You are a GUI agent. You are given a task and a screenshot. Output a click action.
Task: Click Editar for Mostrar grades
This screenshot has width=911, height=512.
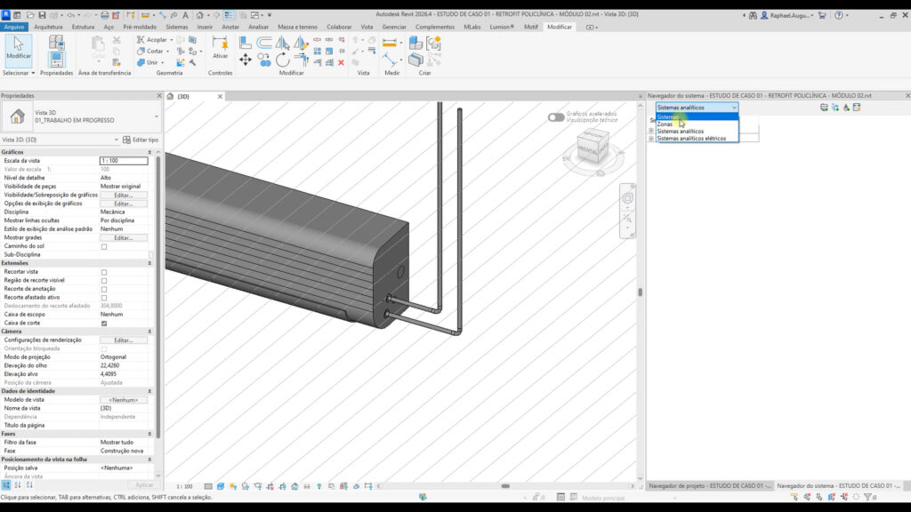(123, 238)
